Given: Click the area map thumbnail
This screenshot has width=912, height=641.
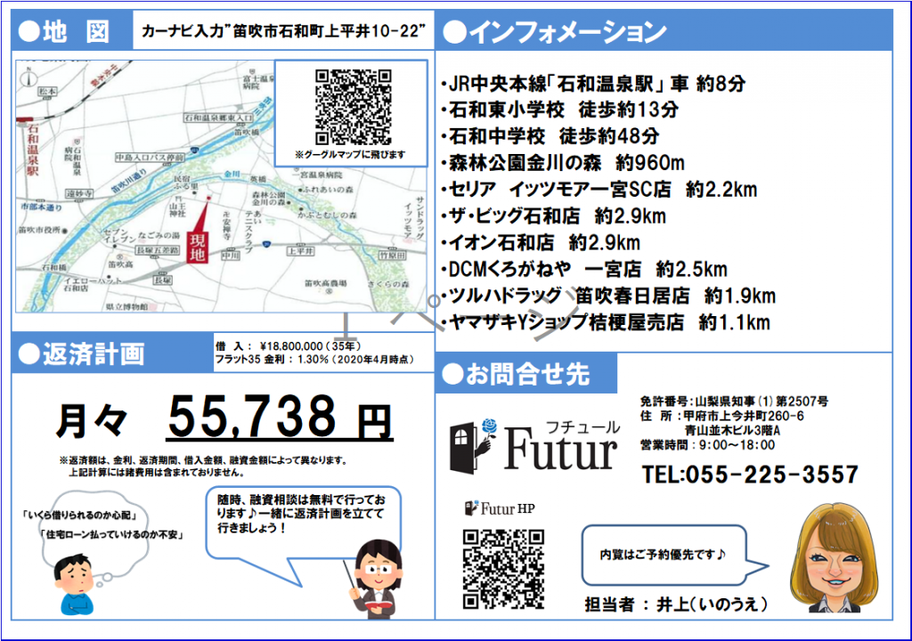Looking at the screenshot, I should 221,186.
